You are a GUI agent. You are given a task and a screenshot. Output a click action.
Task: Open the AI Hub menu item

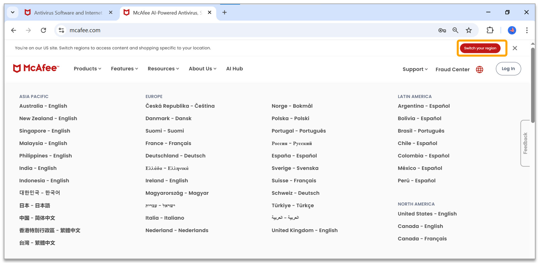pos(234,69)
